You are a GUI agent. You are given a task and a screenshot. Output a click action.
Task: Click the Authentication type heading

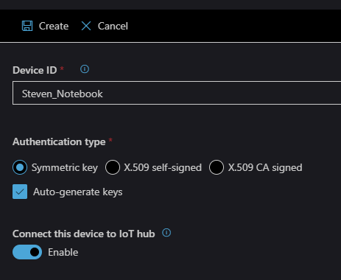tap(59, 142)
